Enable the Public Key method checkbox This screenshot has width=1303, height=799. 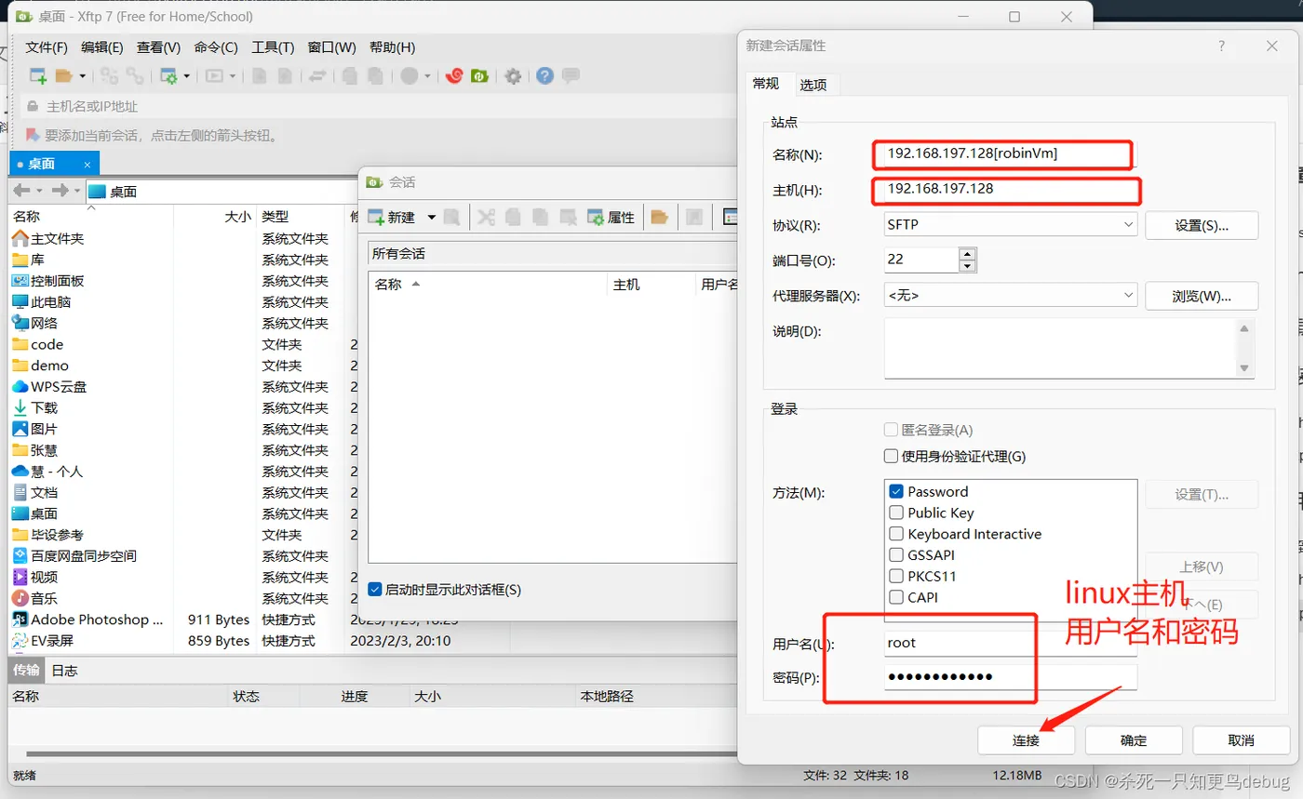click(896, 513)
